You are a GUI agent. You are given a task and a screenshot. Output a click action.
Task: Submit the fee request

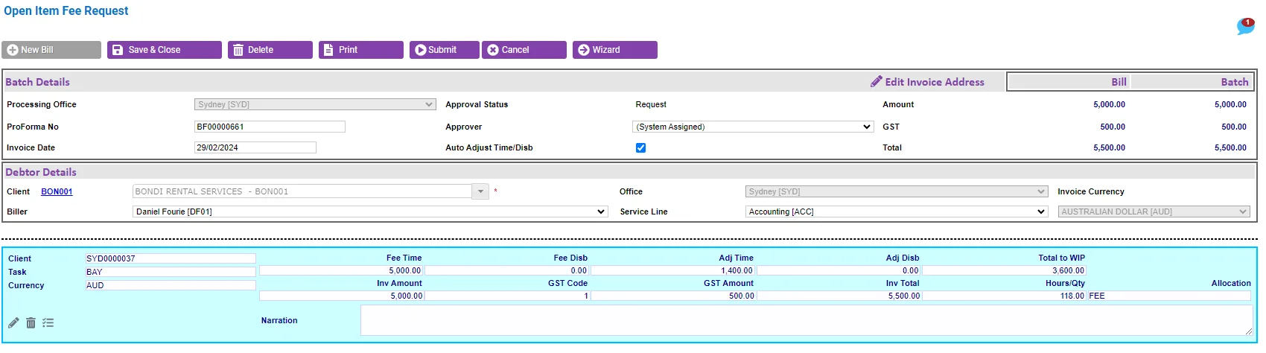[445, 50]
